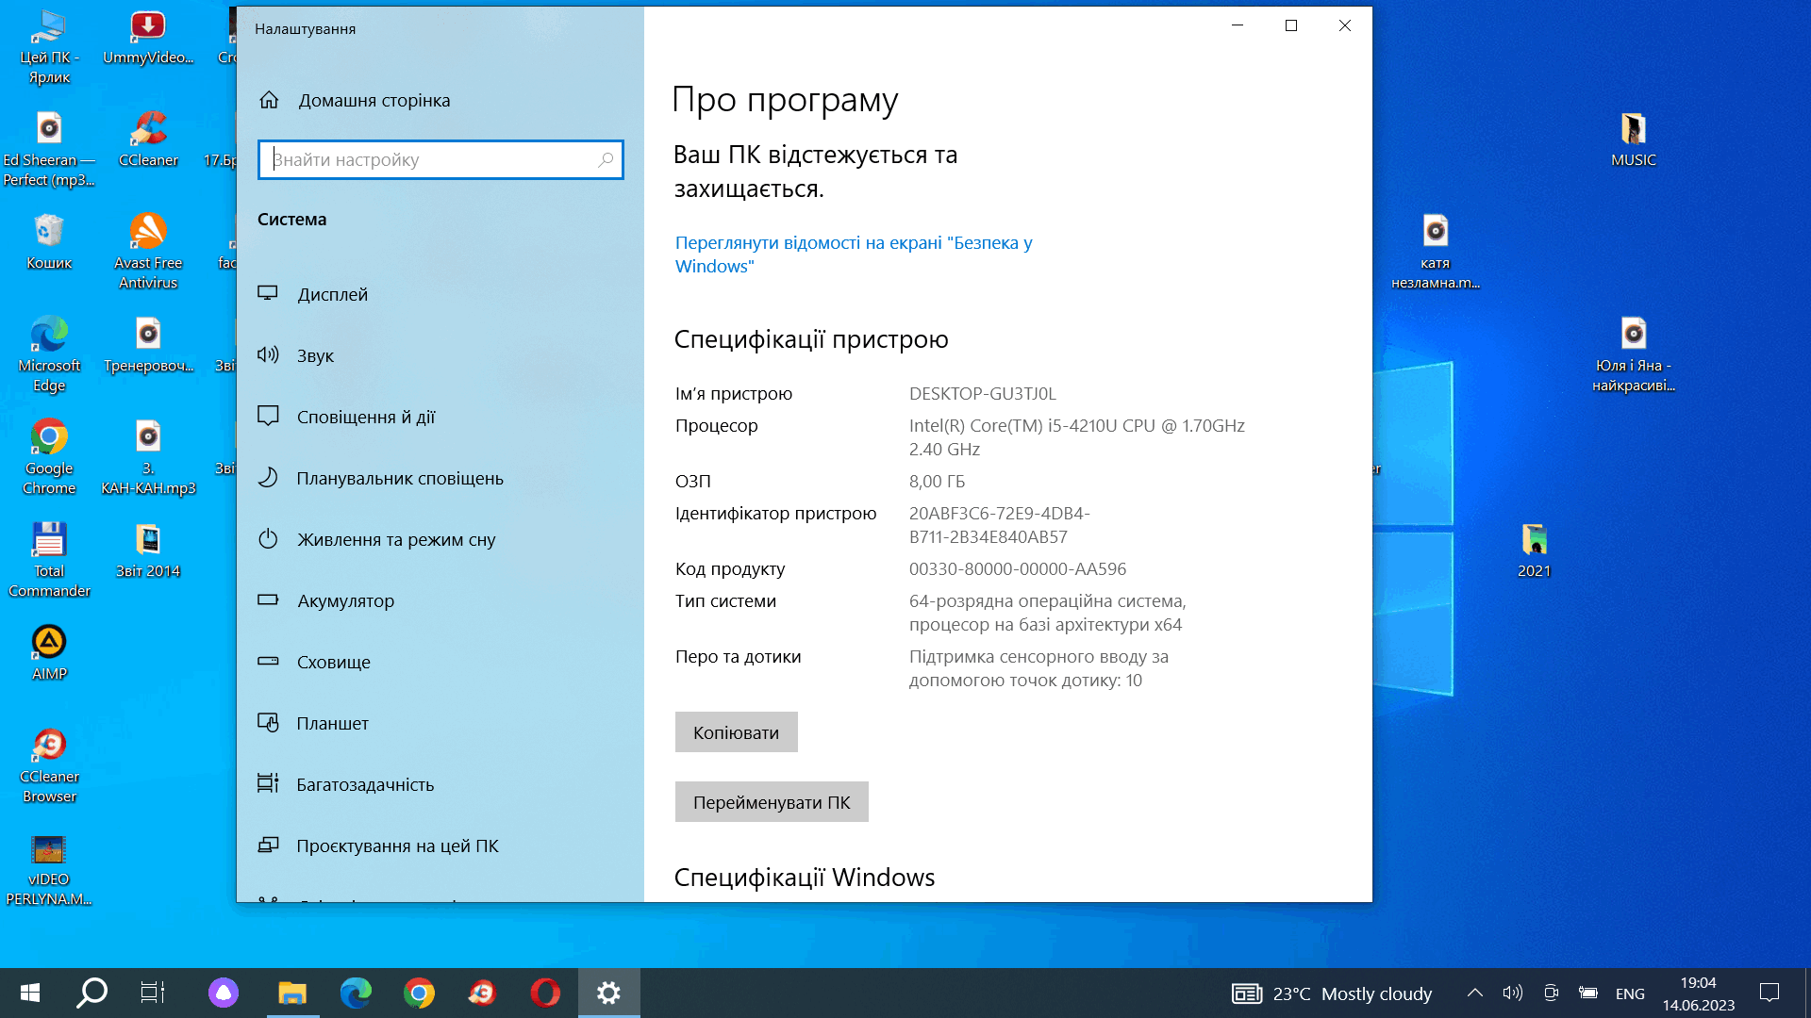
Task: Maximize the Налаштування window
Action: (x=1291, y=25)
